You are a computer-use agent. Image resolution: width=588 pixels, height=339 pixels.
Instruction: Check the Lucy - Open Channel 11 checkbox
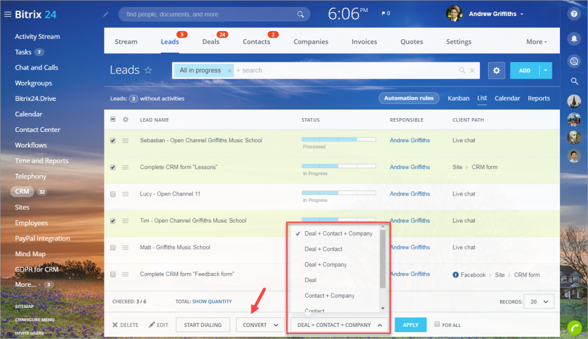113,194
